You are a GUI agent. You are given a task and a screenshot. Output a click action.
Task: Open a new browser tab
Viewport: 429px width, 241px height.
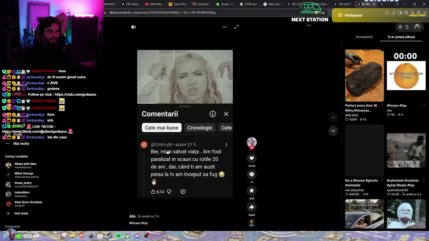click(382, 4)
